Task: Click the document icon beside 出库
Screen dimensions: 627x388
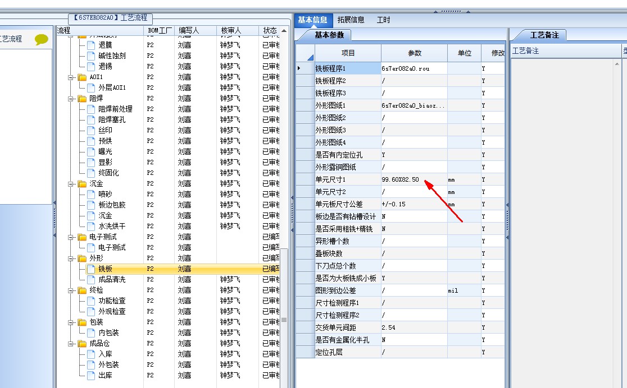Action: pos(91,375)
